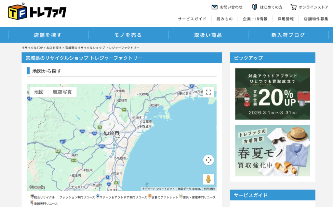Click the Street View pegman icon
The height and width of the screenshot is (207, 333).
coord(208,179)
